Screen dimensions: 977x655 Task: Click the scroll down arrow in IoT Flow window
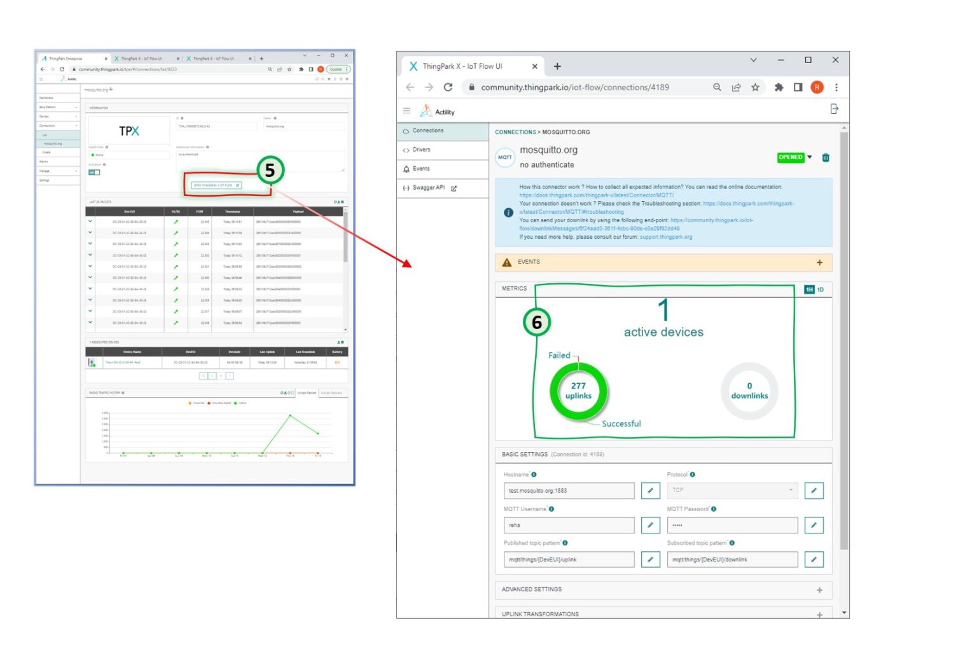[x=844, y=613]
